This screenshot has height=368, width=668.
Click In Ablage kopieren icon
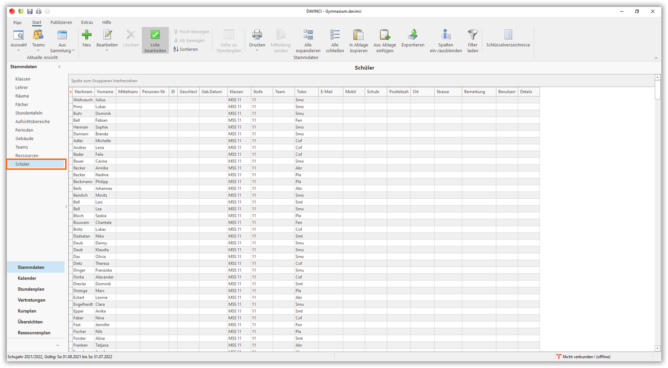click(x=358, y=35)
